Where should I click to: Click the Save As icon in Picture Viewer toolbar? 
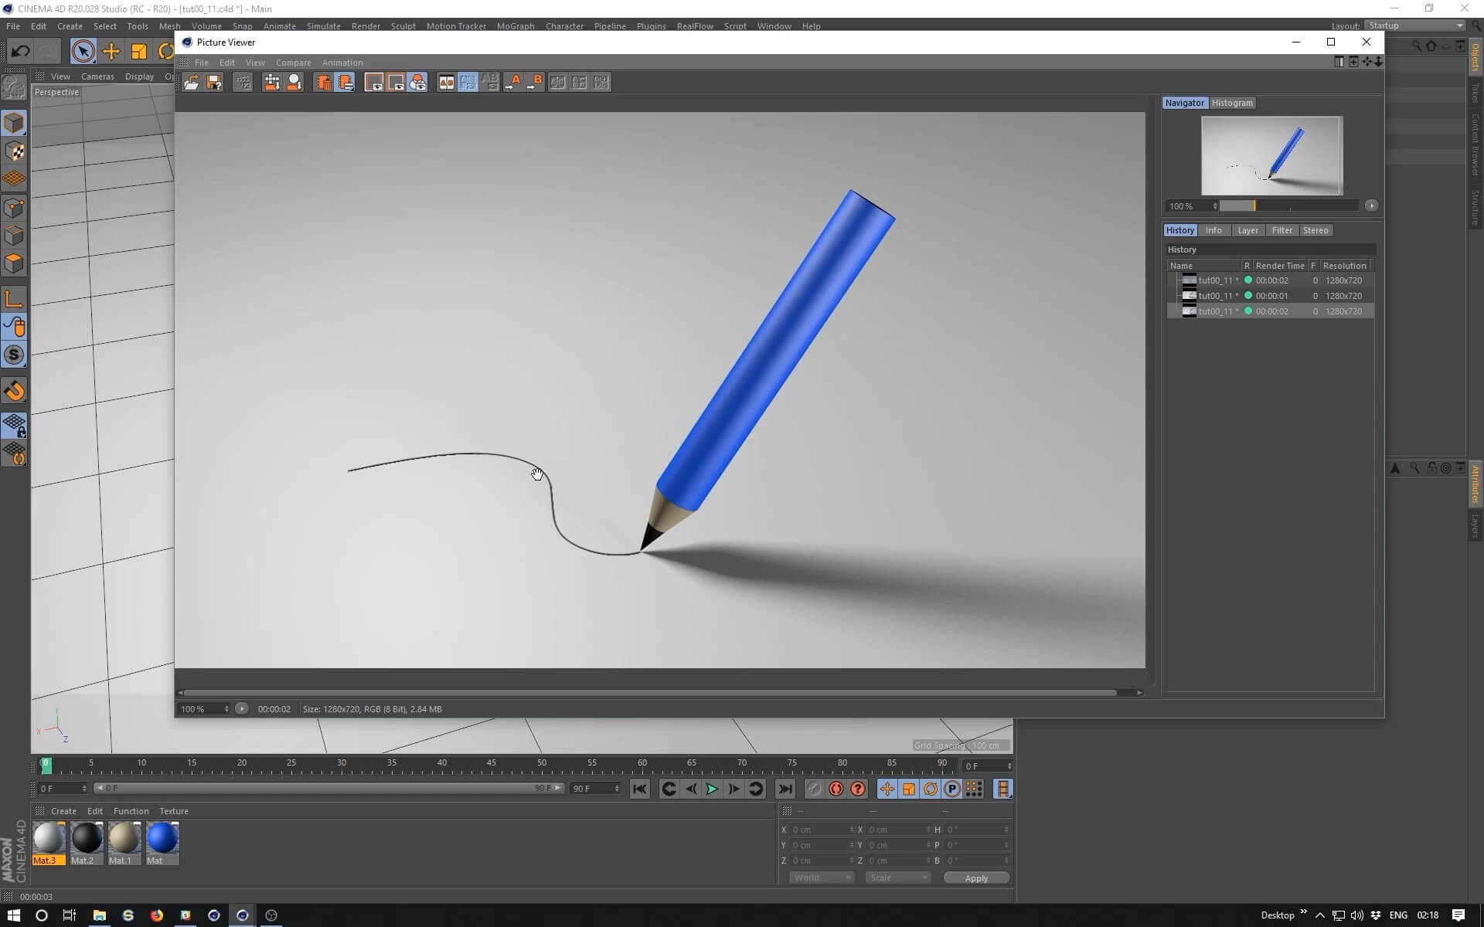click(214, 83)
